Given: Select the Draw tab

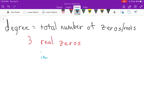Looking at the screenshot, I should click(77, 7).
